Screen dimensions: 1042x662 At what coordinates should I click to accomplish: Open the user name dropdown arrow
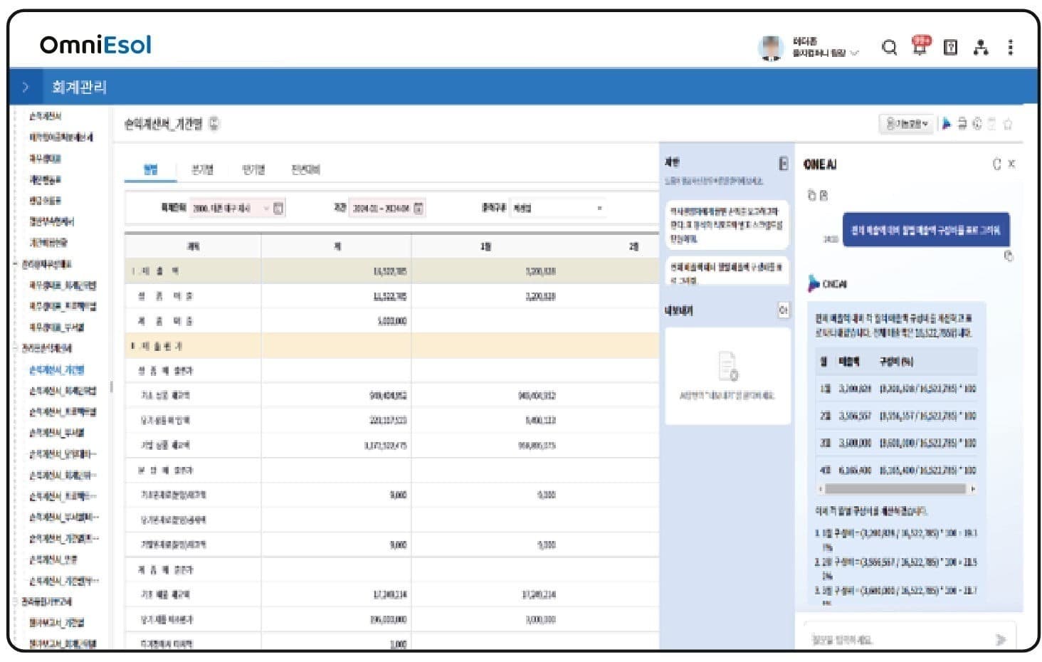(855, 53)
